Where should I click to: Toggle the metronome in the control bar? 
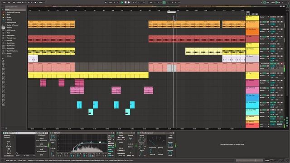(37, 2)
